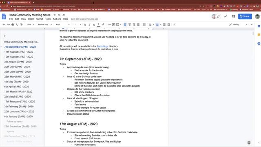
Task: Hide the menus with chevron
Action: point(252,24)
